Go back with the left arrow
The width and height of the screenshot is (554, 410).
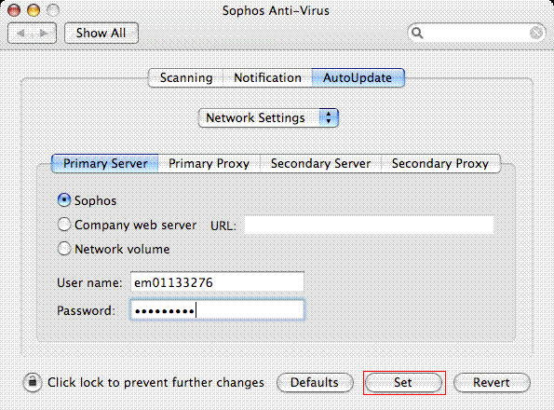click(x=20, y=34)
